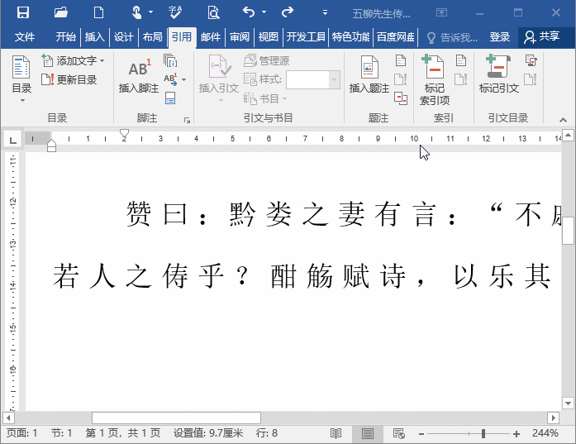576x444 pixels.
Task: Click the Undo arrow icon
Action: tap(249, 12)
